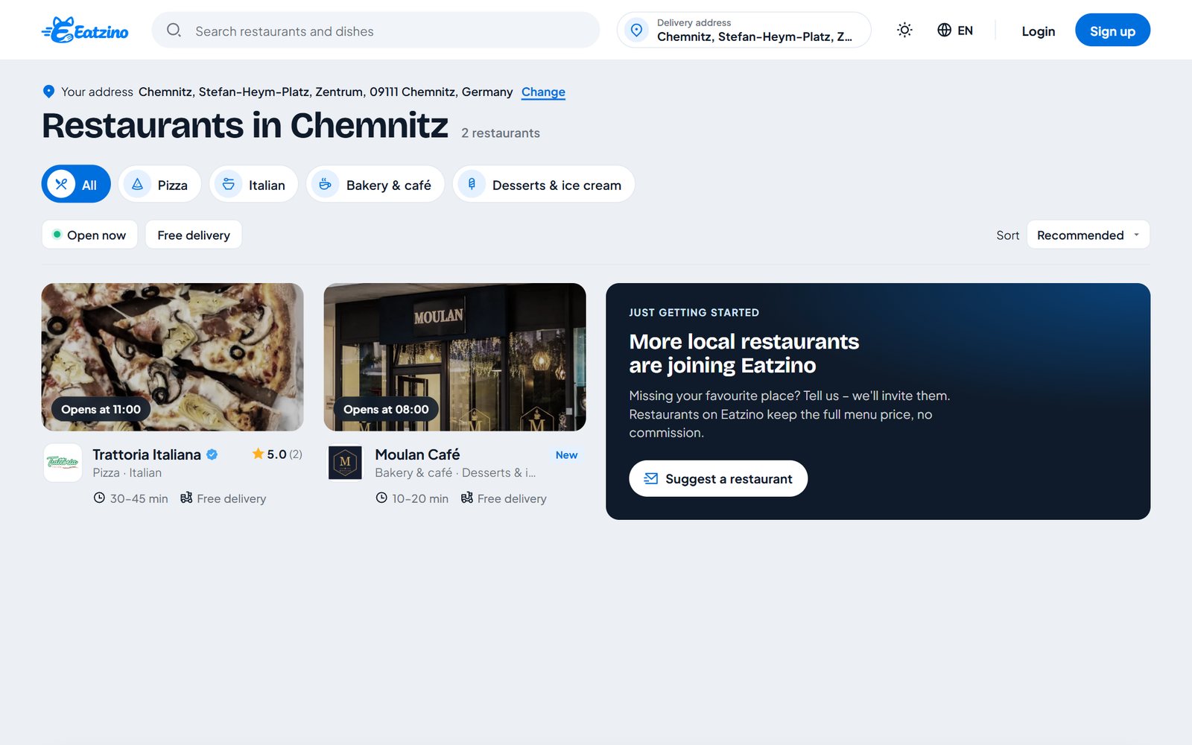Click the star rating icon for Trattoria Italiana
Viewport: 1192px width, 745px height.
pyautogui.click(x=258, y=454)
